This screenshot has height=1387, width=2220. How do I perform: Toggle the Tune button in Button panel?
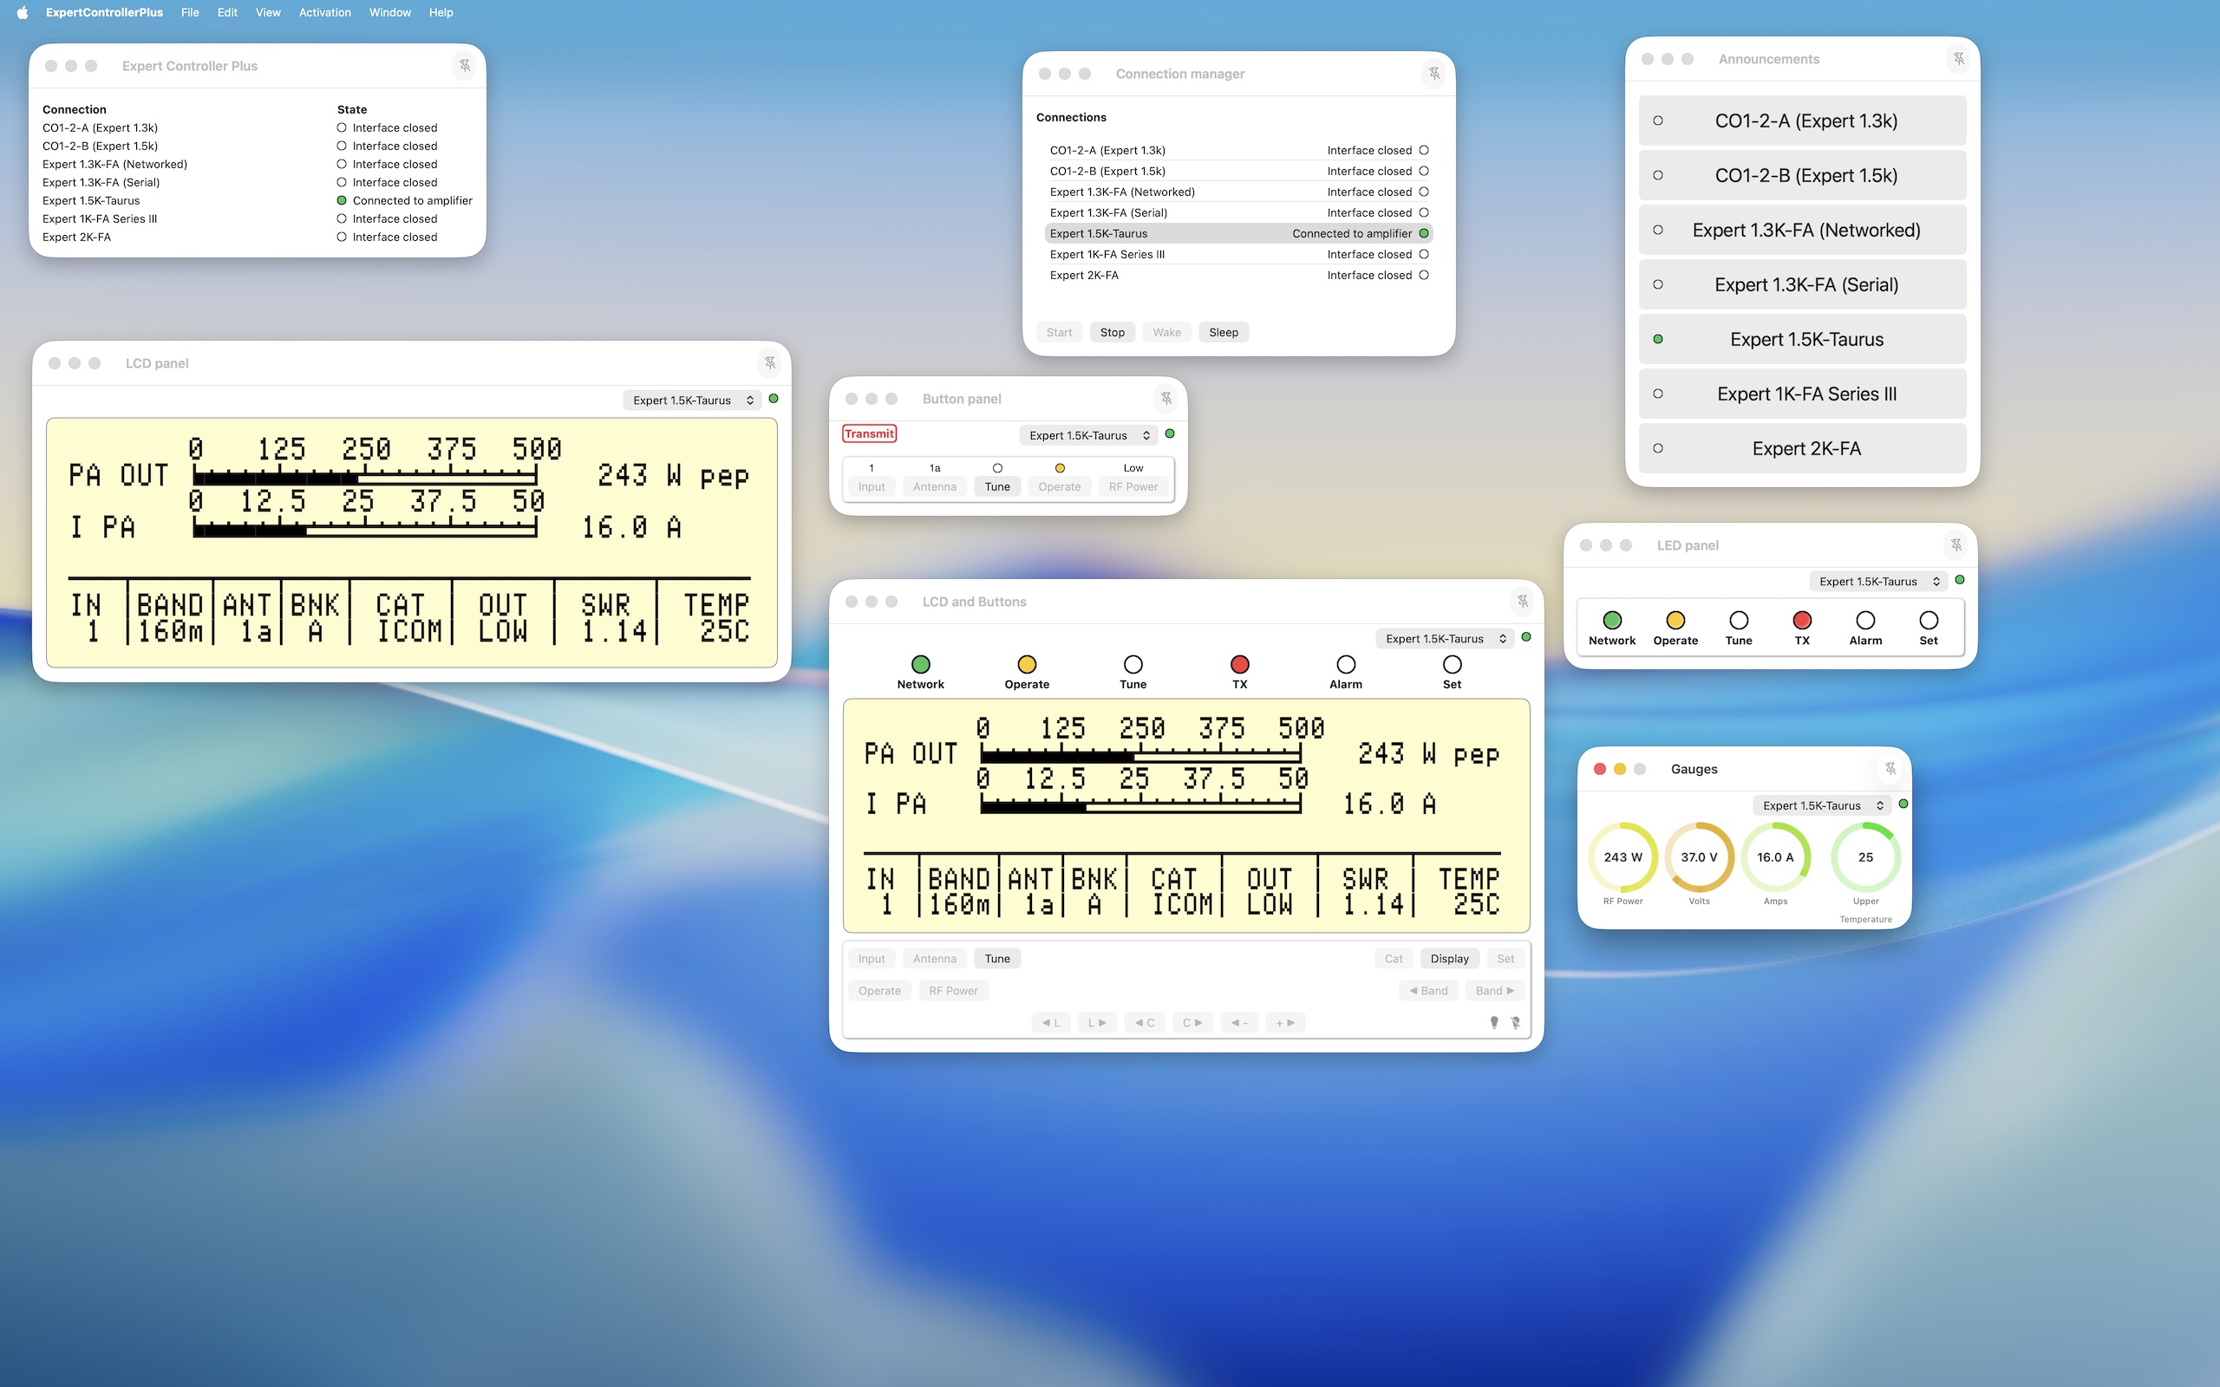[x=997, y=487]
